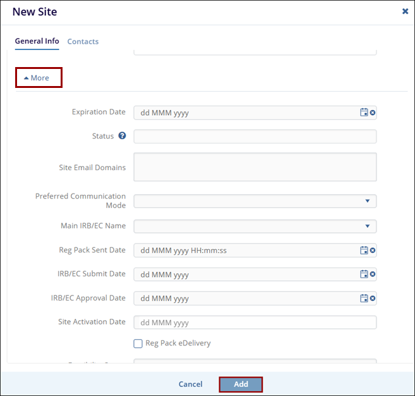
Task: Click the Site Email Domains text area
Action: [255, 167]
